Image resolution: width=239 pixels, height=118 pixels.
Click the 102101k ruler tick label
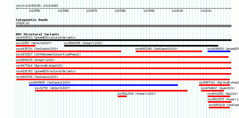pos(206,11)
